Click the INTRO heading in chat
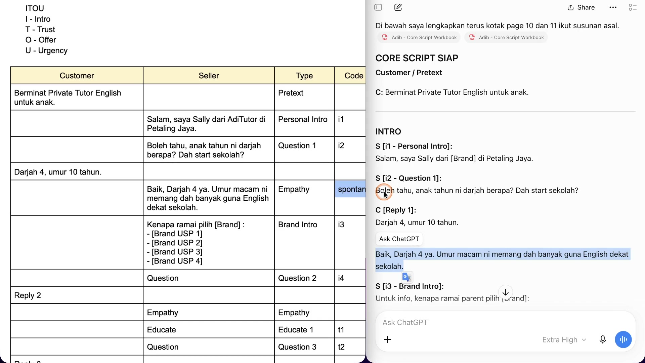 388,132
